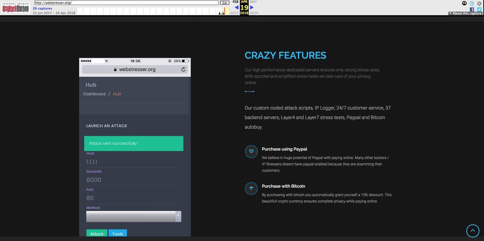Click the Hub breadcrumb link
484x241 pixels.
click(117, 94)
